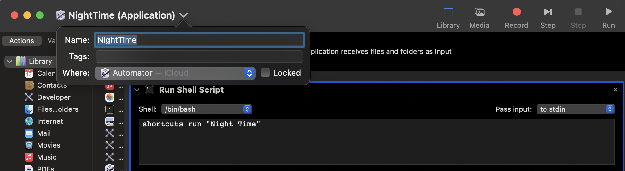625x171 pixels.
Task: Open the Shell /bin/bash dropdown
Action: [207, 109]
